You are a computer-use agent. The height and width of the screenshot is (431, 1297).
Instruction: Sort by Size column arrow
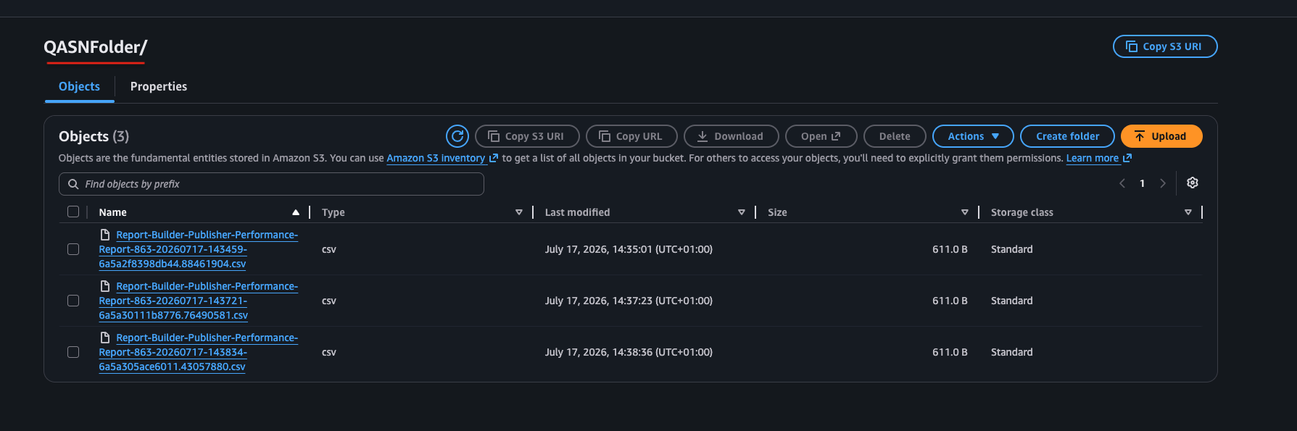point(965,212)
